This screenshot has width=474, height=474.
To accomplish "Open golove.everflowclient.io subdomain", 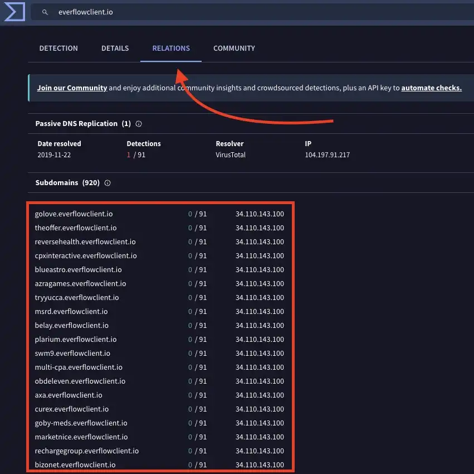I will pos(74,214).
